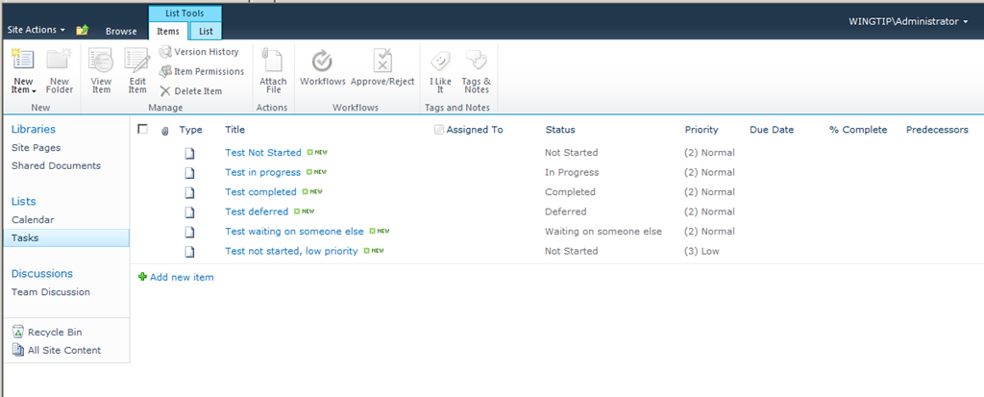This screenshot has height=397, width=984.
Task: Click the Type column header
Action: tap(191, 130)
